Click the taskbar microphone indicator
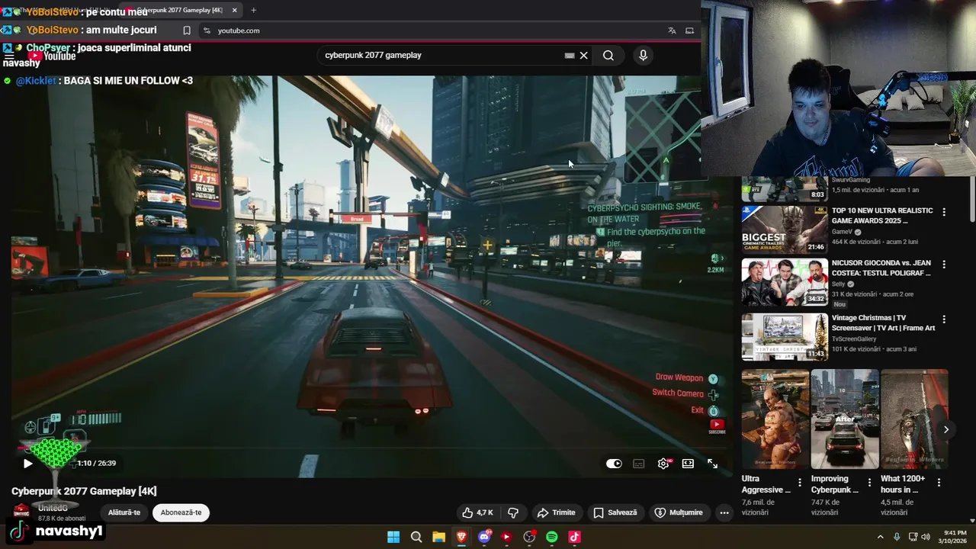This screenshot has height=549, width=976. pos(897,537)
